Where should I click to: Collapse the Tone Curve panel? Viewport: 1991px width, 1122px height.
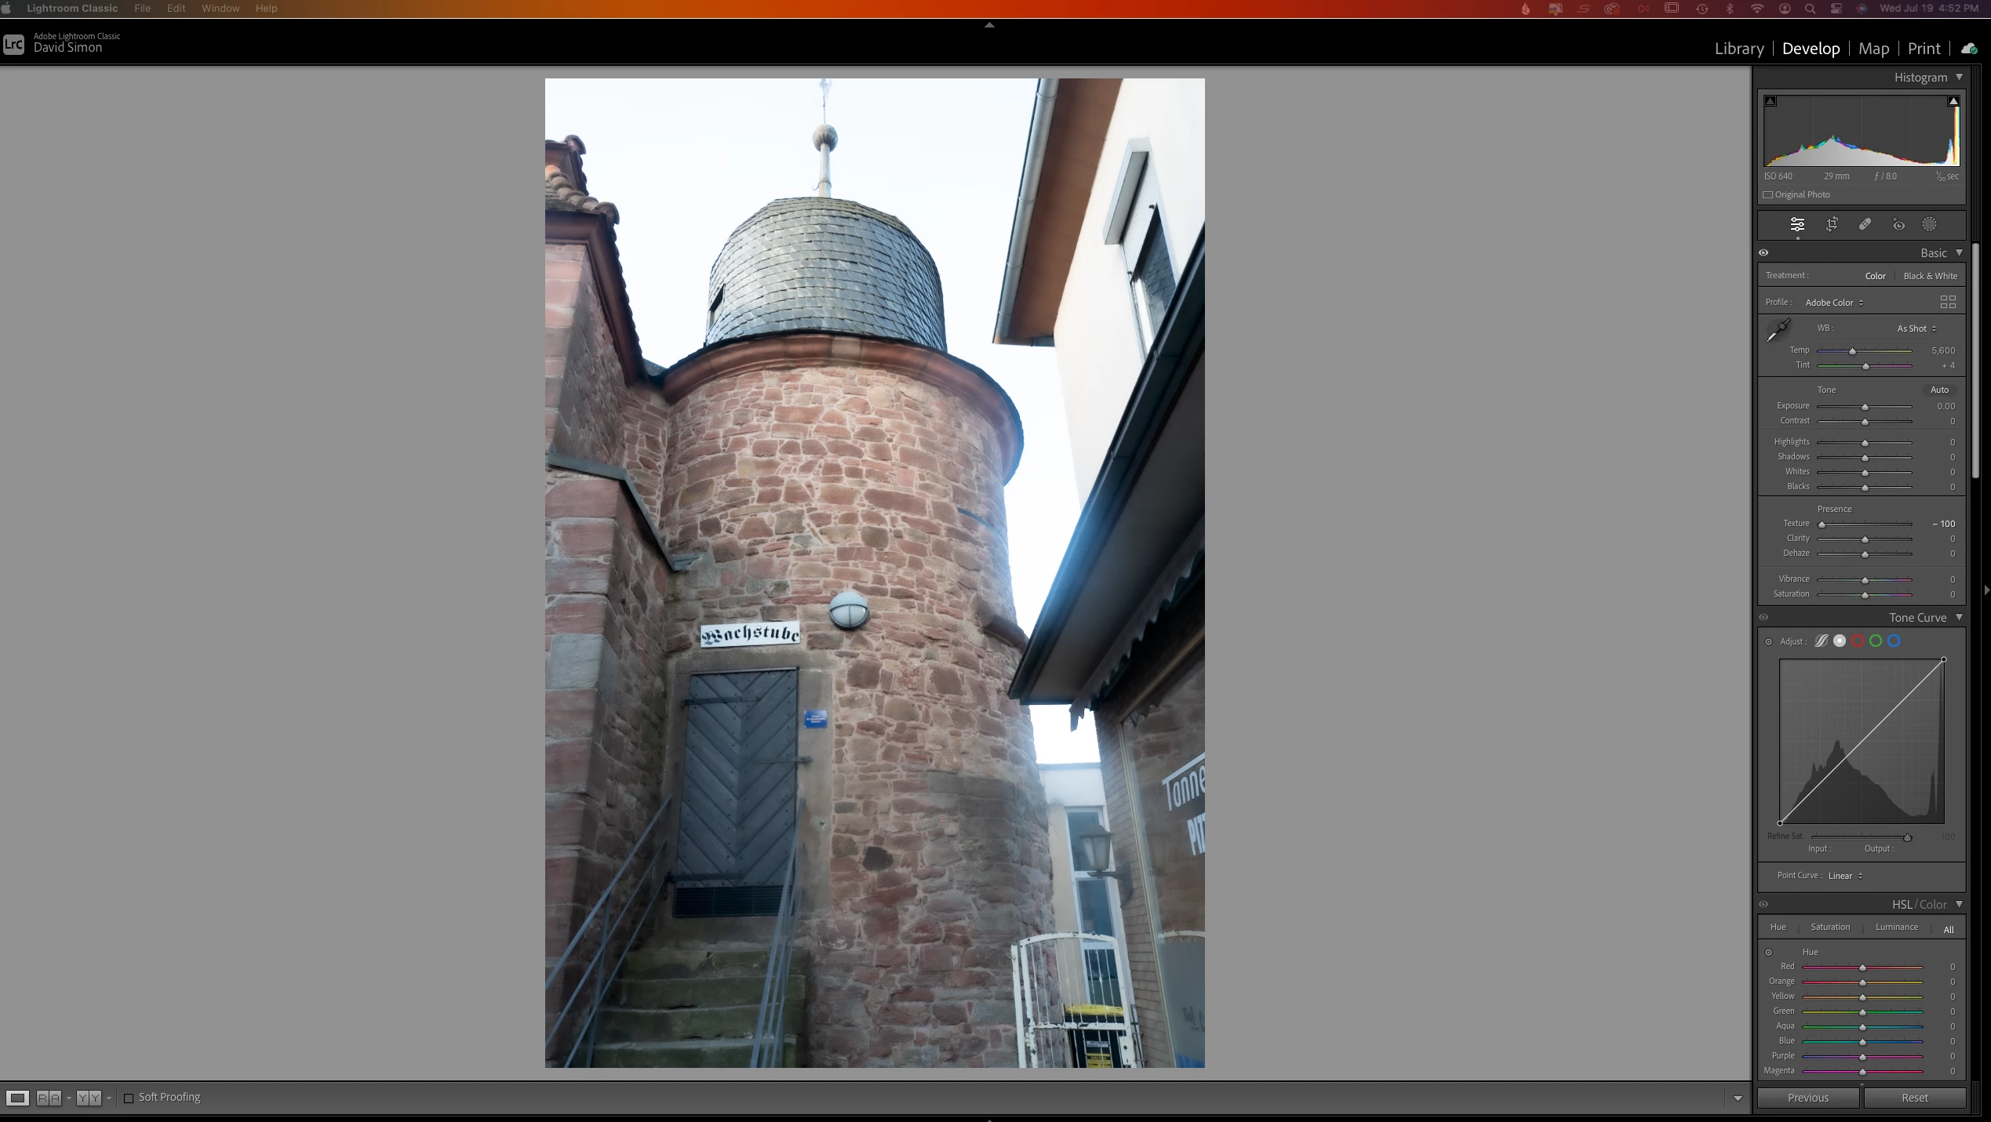[1959, 618]
